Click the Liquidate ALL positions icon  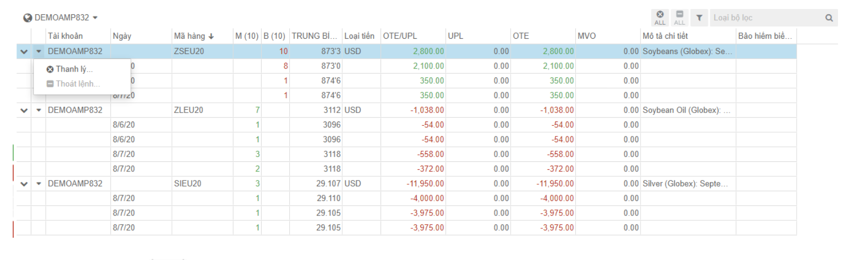pos(660,17)
